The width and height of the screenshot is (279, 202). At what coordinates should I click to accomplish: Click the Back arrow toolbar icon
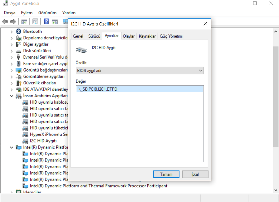(x=5, y=22)
